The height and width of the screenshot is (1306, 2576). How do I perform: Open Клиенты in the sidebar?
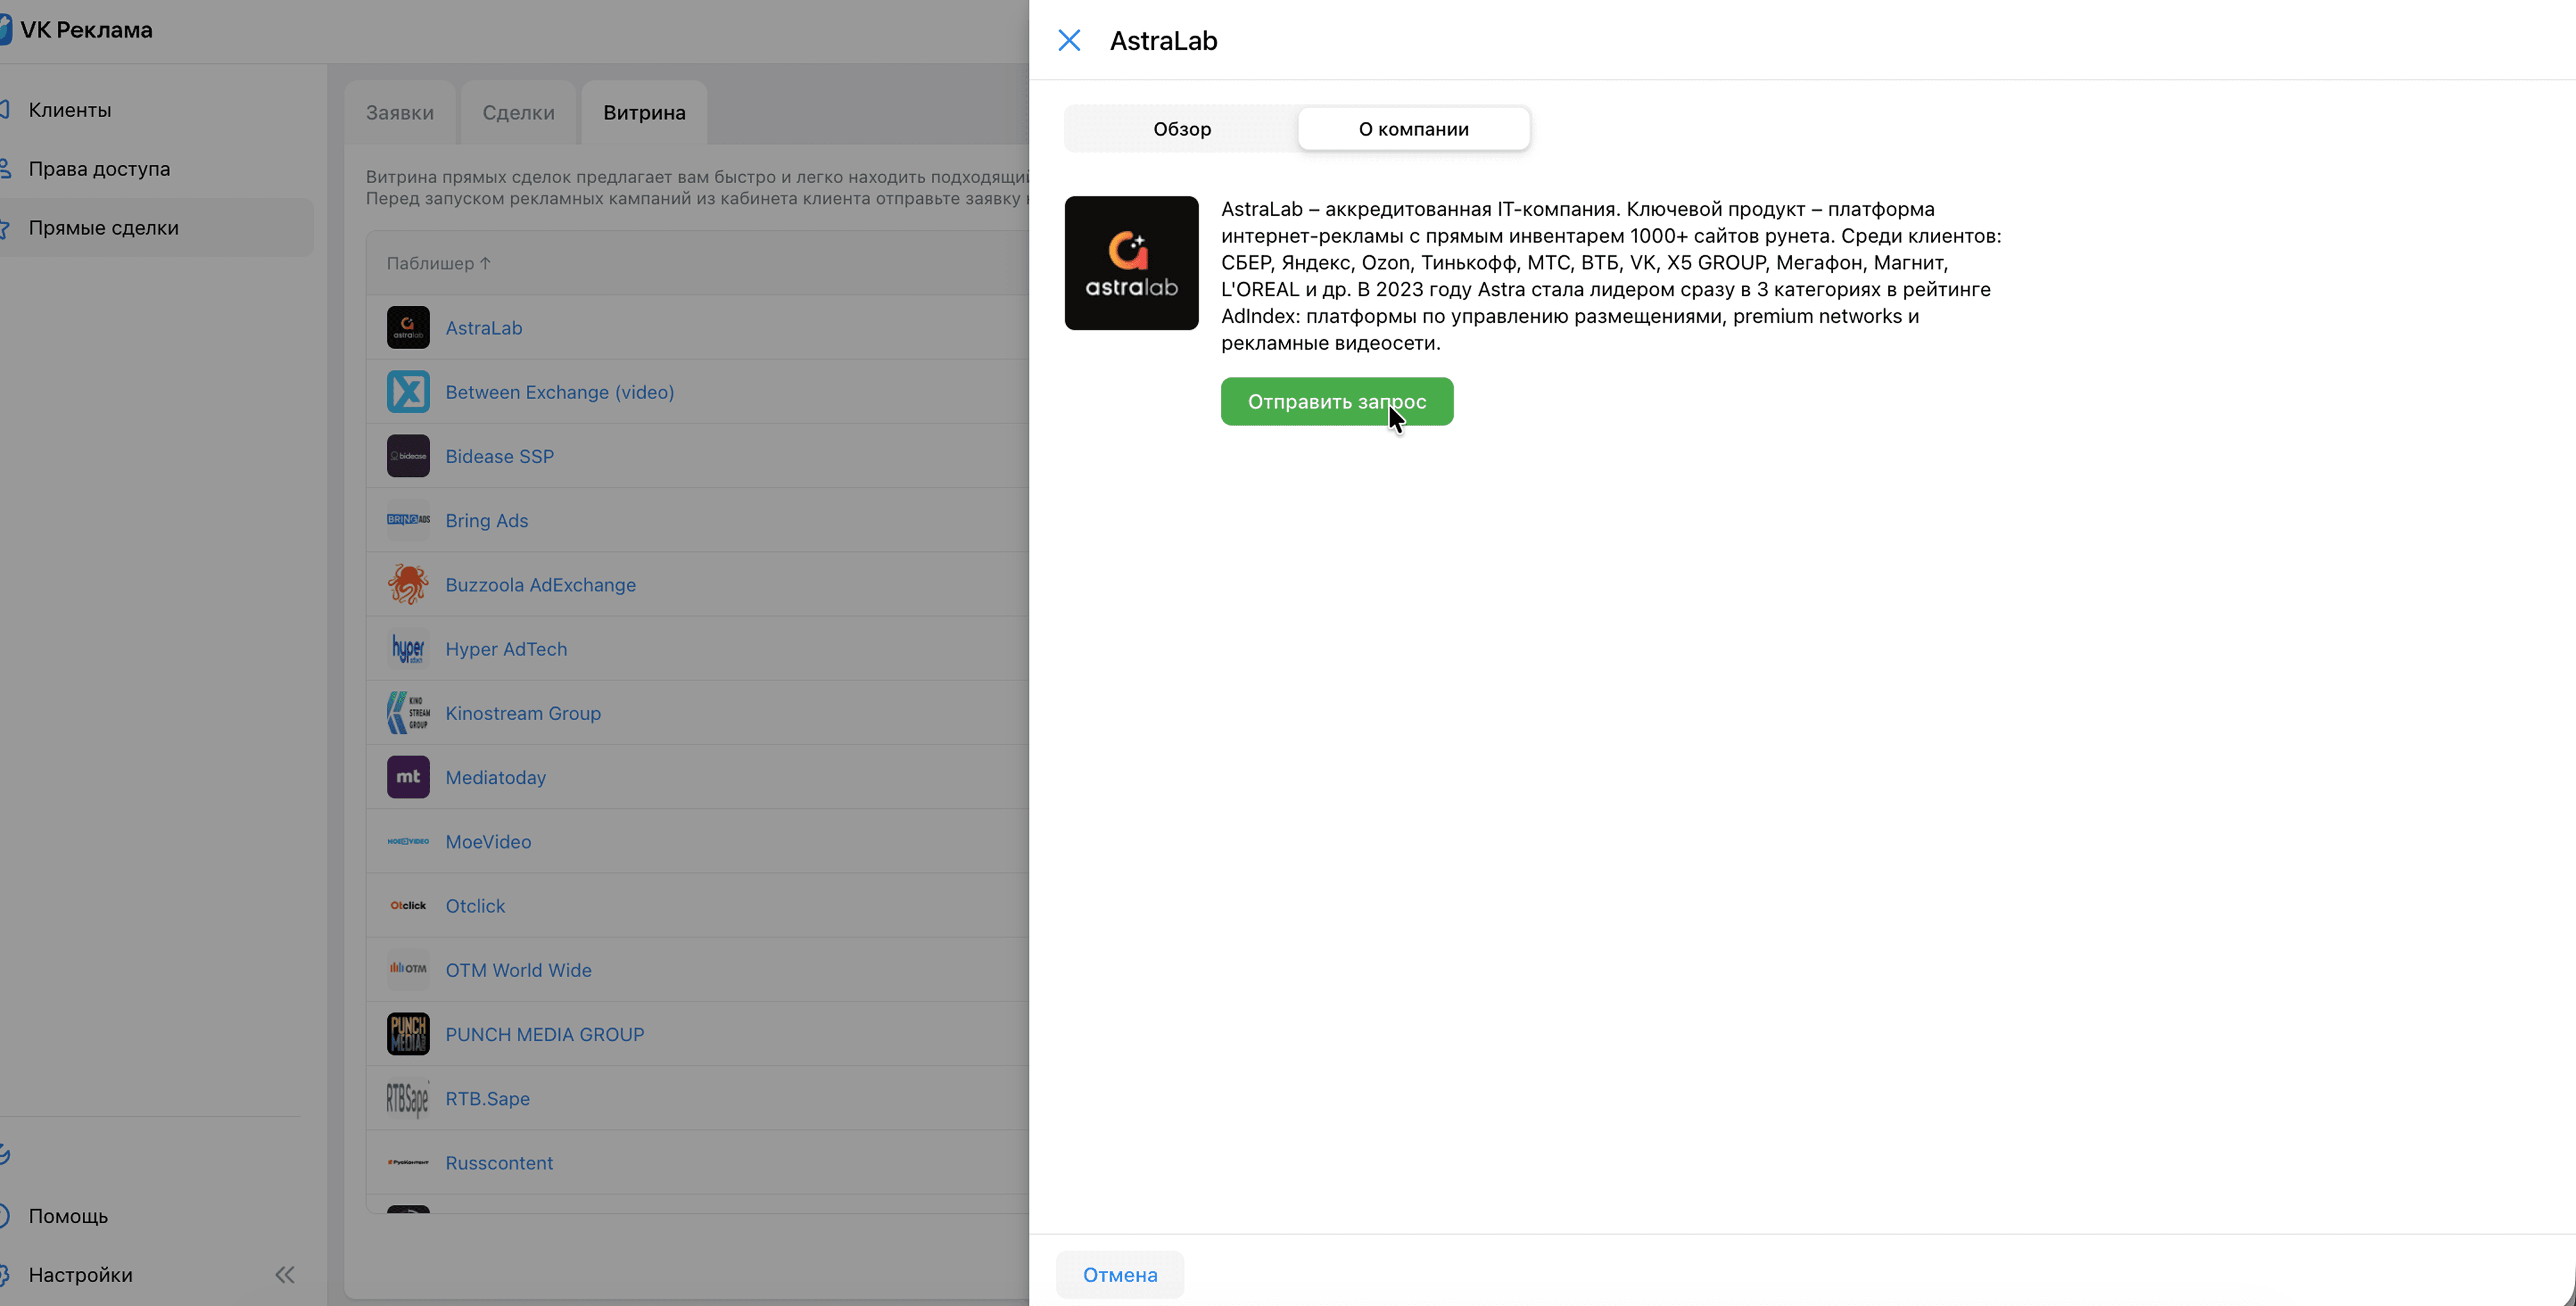point(70,110)
